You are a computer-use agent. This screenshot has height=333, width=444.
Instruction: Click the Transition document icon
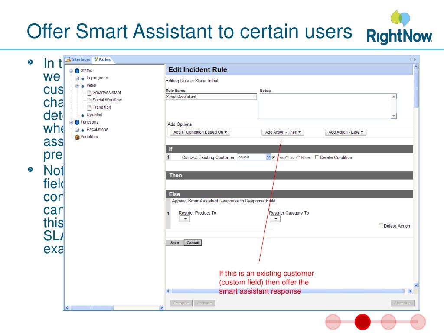tap(89, 108)
